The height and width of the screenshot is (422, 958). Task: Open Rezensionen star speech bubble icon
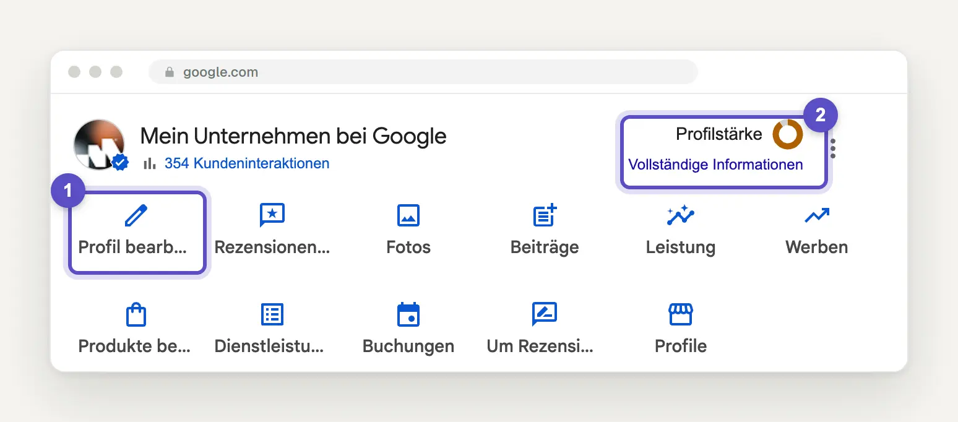(x=272, y=216)
